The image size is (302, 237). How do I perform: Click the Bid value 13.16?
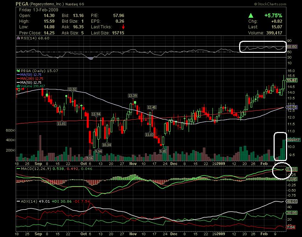[x=78, y=16]
